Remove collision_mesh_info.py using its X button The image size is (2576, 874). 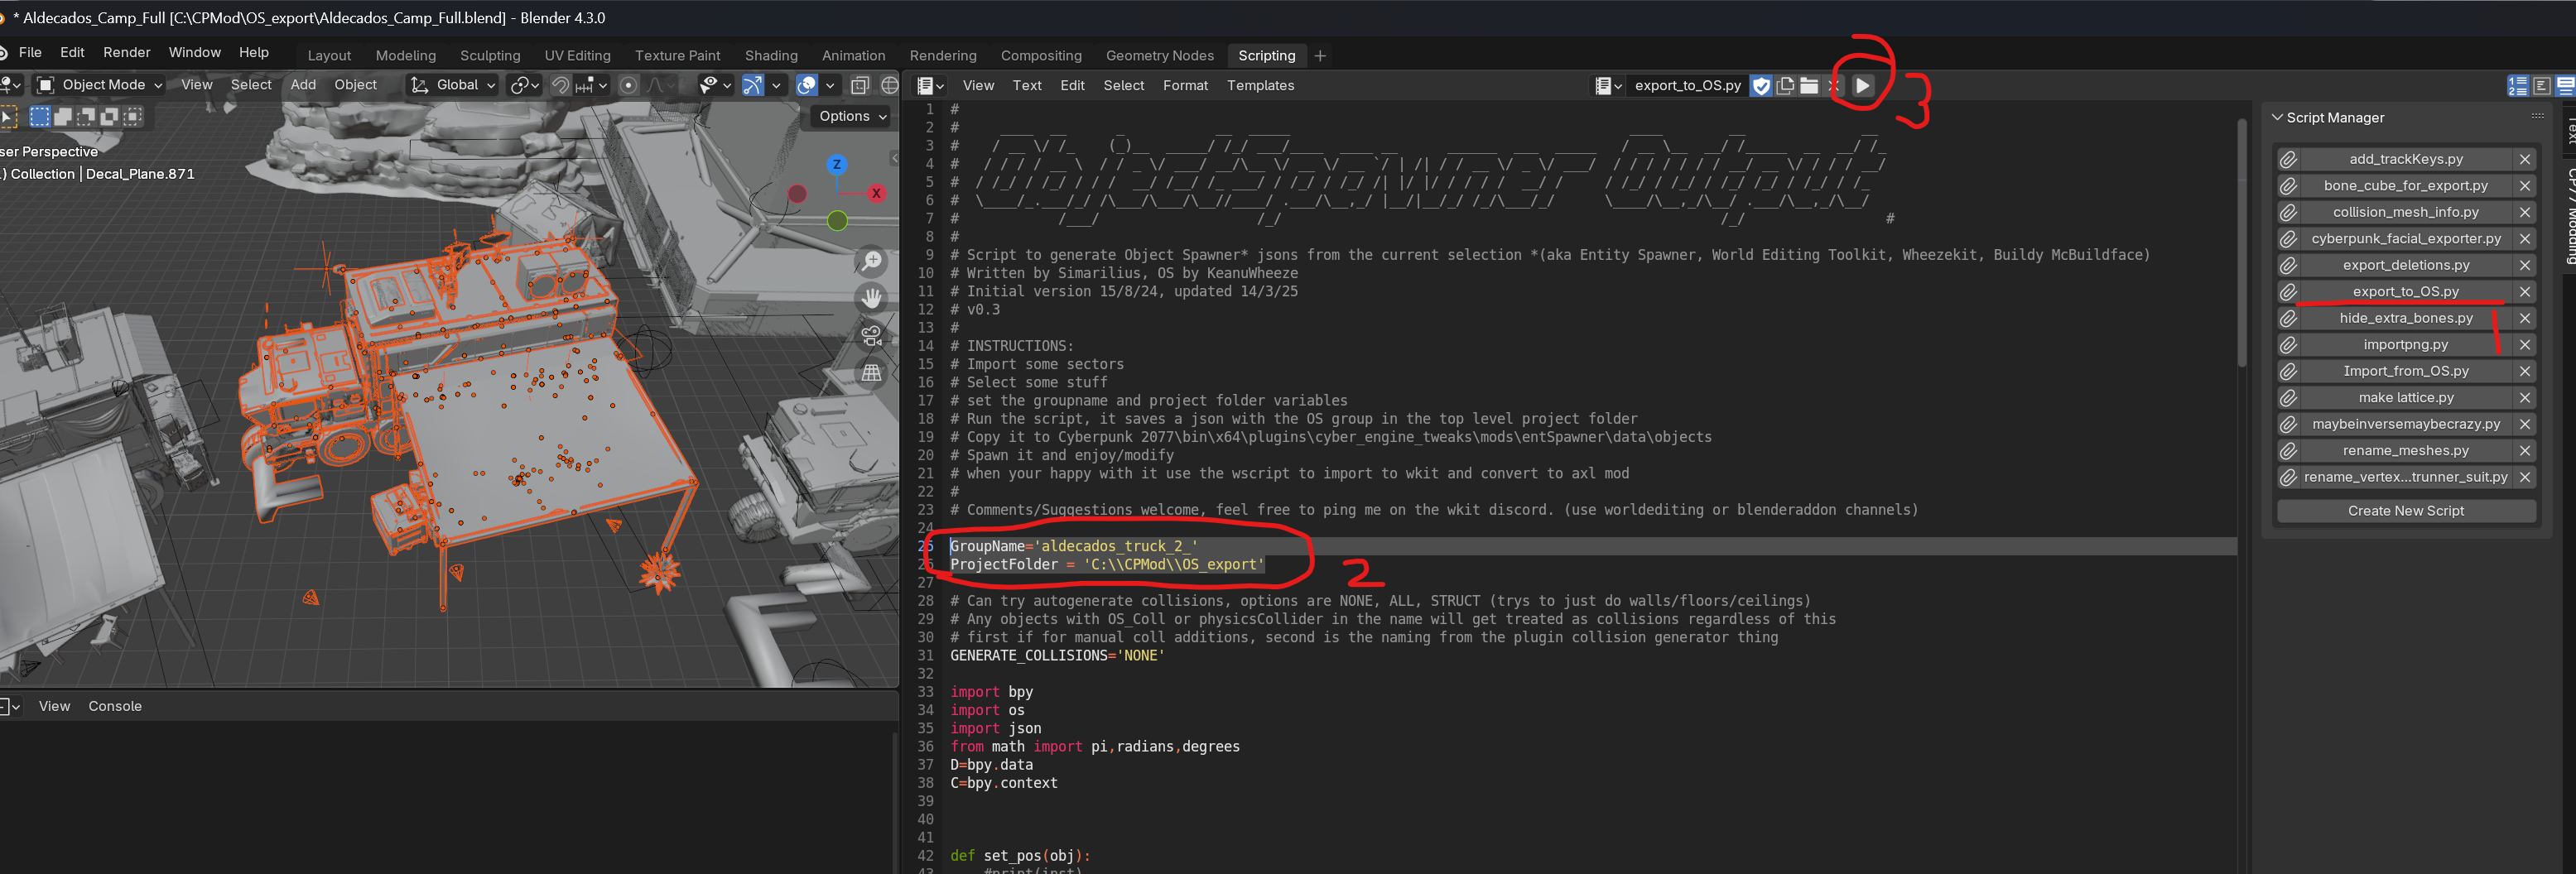(2525, 213)
